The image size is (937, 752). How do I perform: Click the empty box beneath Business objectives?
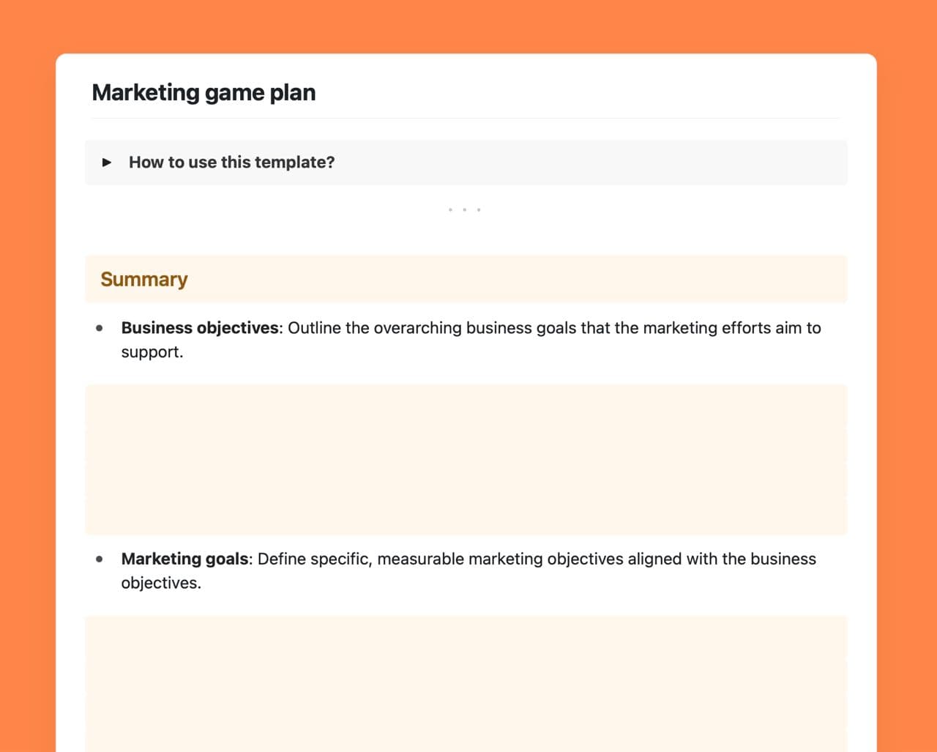[466, 459]
